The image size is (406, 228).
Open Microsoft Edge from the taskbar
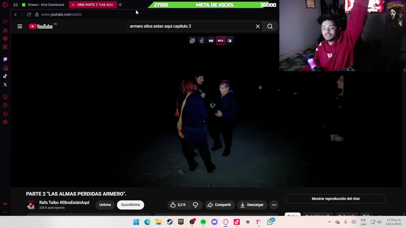(147, 222)
